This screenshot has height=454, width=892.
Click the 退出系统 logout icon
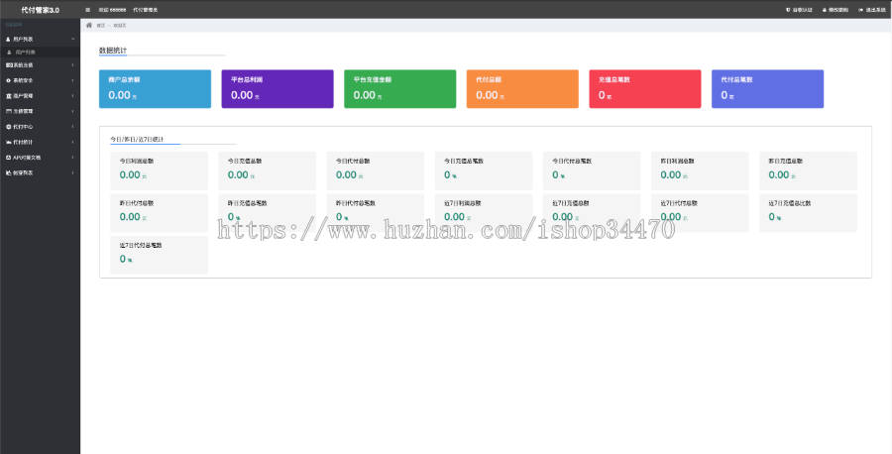click(858, 9)
